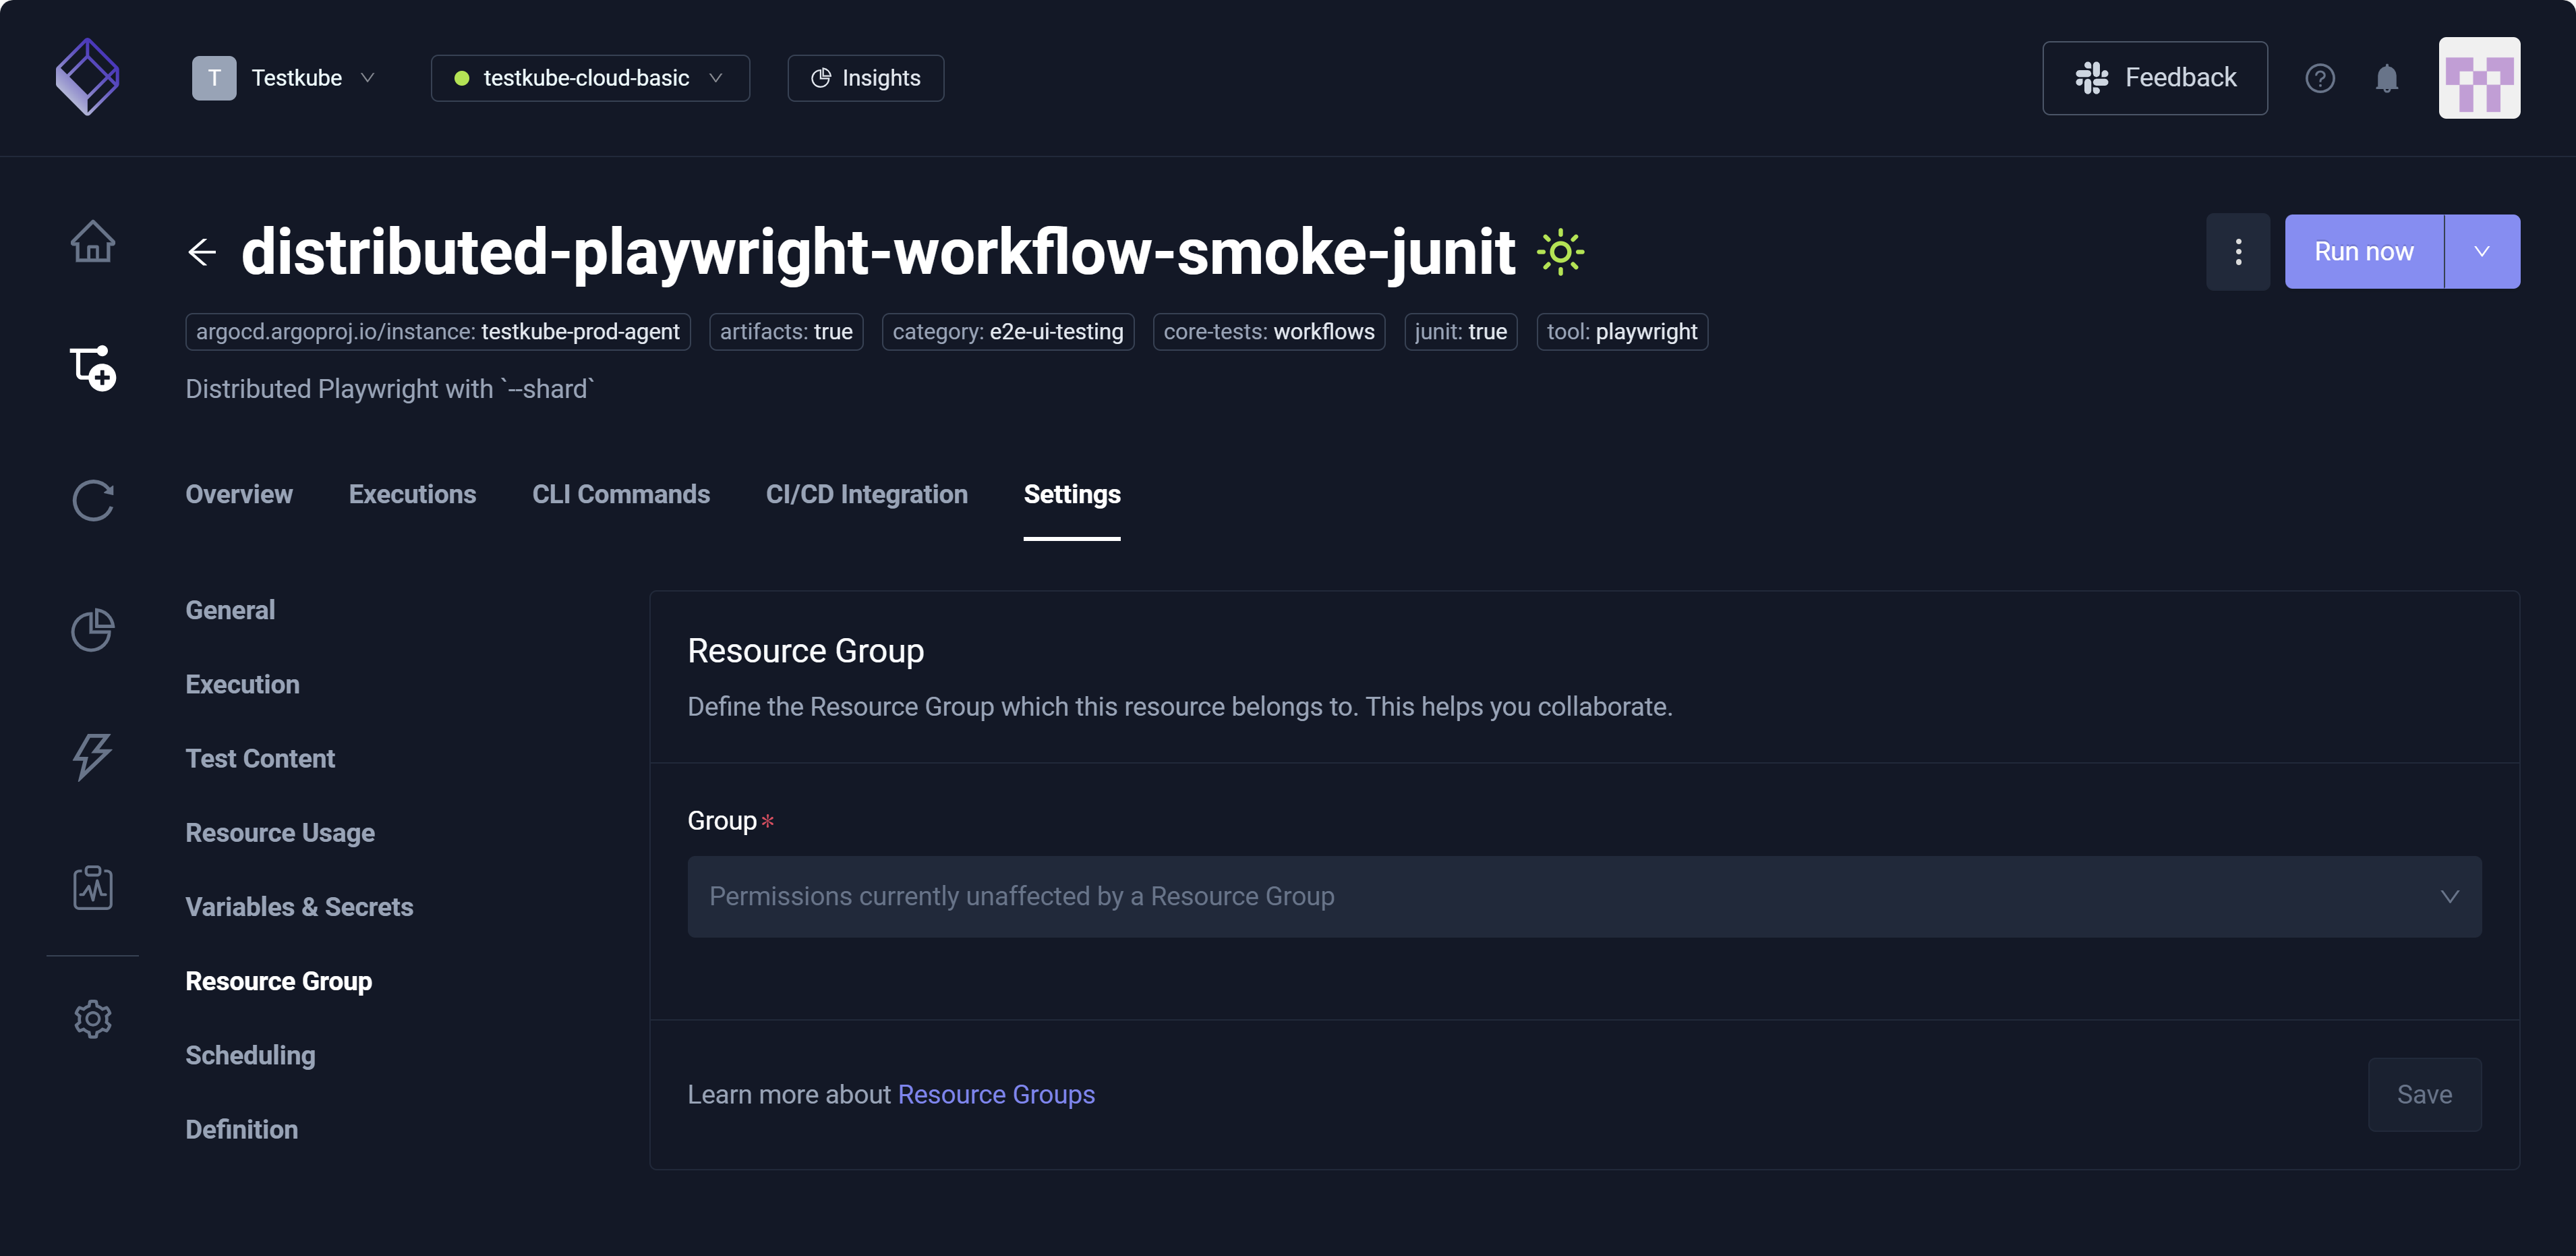This screenshot has height=1256, width=2576.
Task: Click the Testkube logo icon
Action: click(87, 77)
